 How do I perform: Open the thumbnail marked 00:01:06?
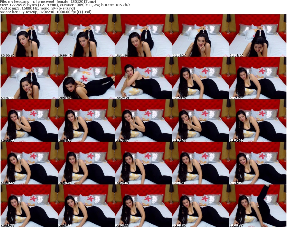tap(143, 36)
